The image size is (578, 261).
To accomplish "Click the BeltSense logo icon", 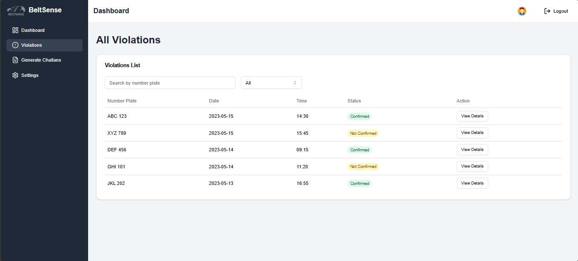I will click(16, 10).
